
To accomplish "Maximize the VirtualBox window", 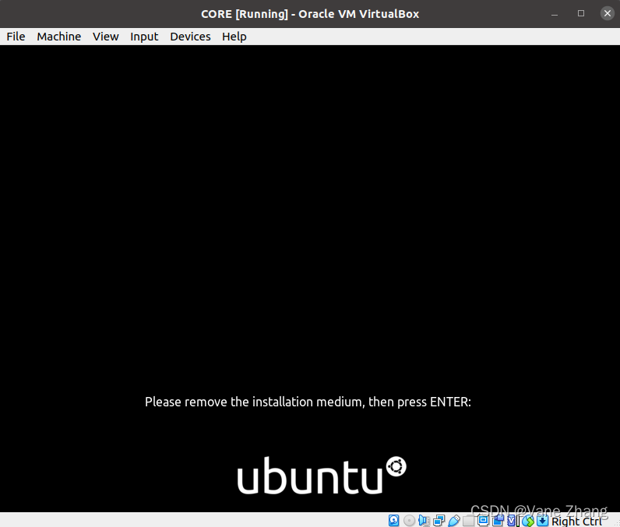I will (581, 13).
